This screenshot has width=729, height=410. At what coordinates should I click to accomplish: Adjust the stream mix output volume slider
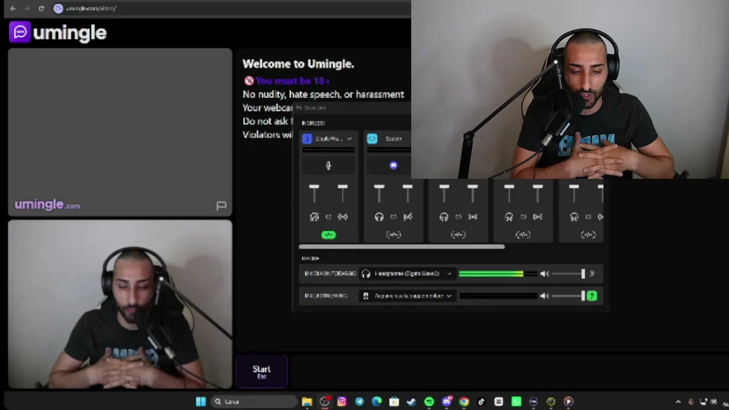click(x=567, y=296)
